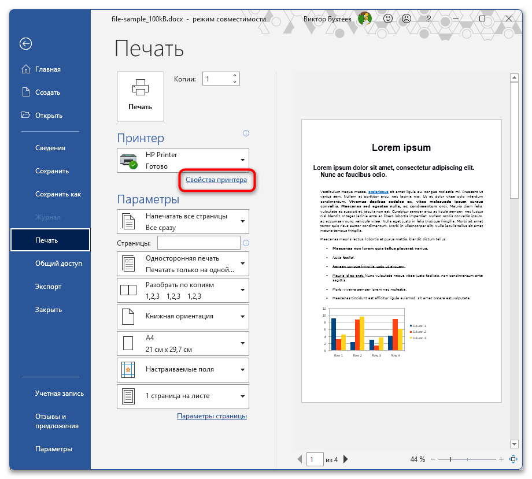The height and width of the screenshot is (479, 532).
Task: Open the Экспорт sidebar item
Action: 50,287
